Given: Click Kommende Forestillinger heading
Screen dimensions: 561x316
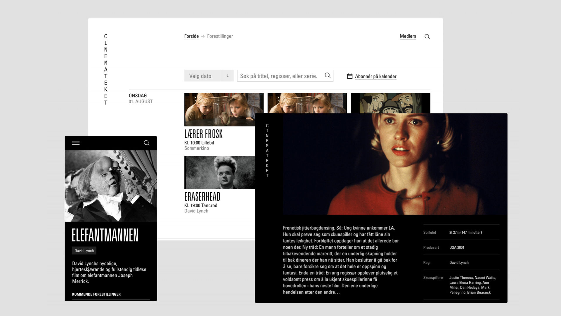Looking at the screenshot, I should tap(96, 294).
